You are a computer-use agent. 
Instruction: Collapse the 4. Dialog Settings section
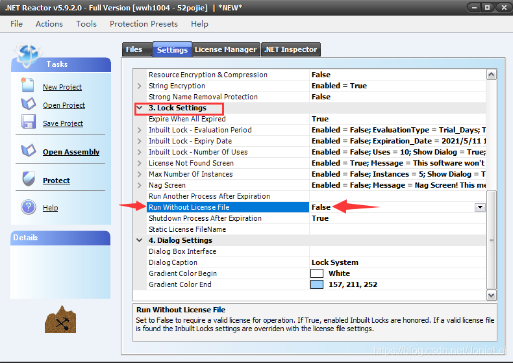pyautogui.click(x=140, y=240)
